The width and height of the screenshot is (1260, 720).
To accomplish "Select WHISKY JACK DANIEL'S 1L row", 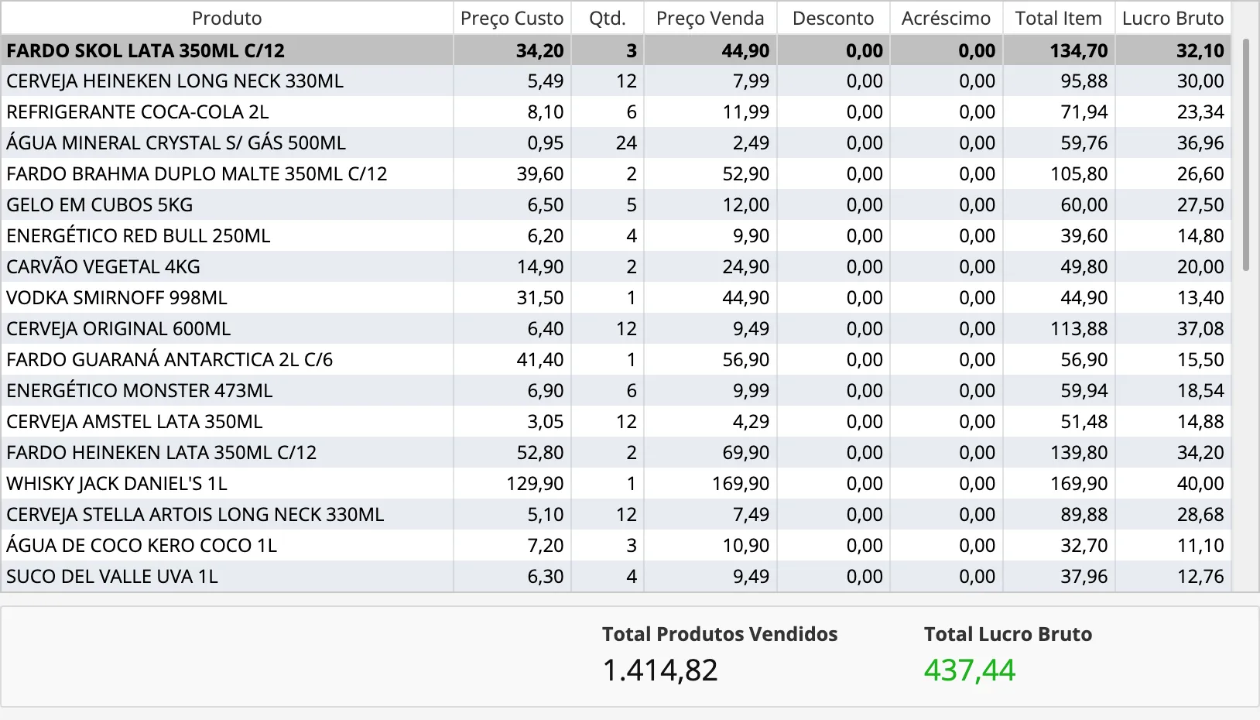I will (616, 483).
